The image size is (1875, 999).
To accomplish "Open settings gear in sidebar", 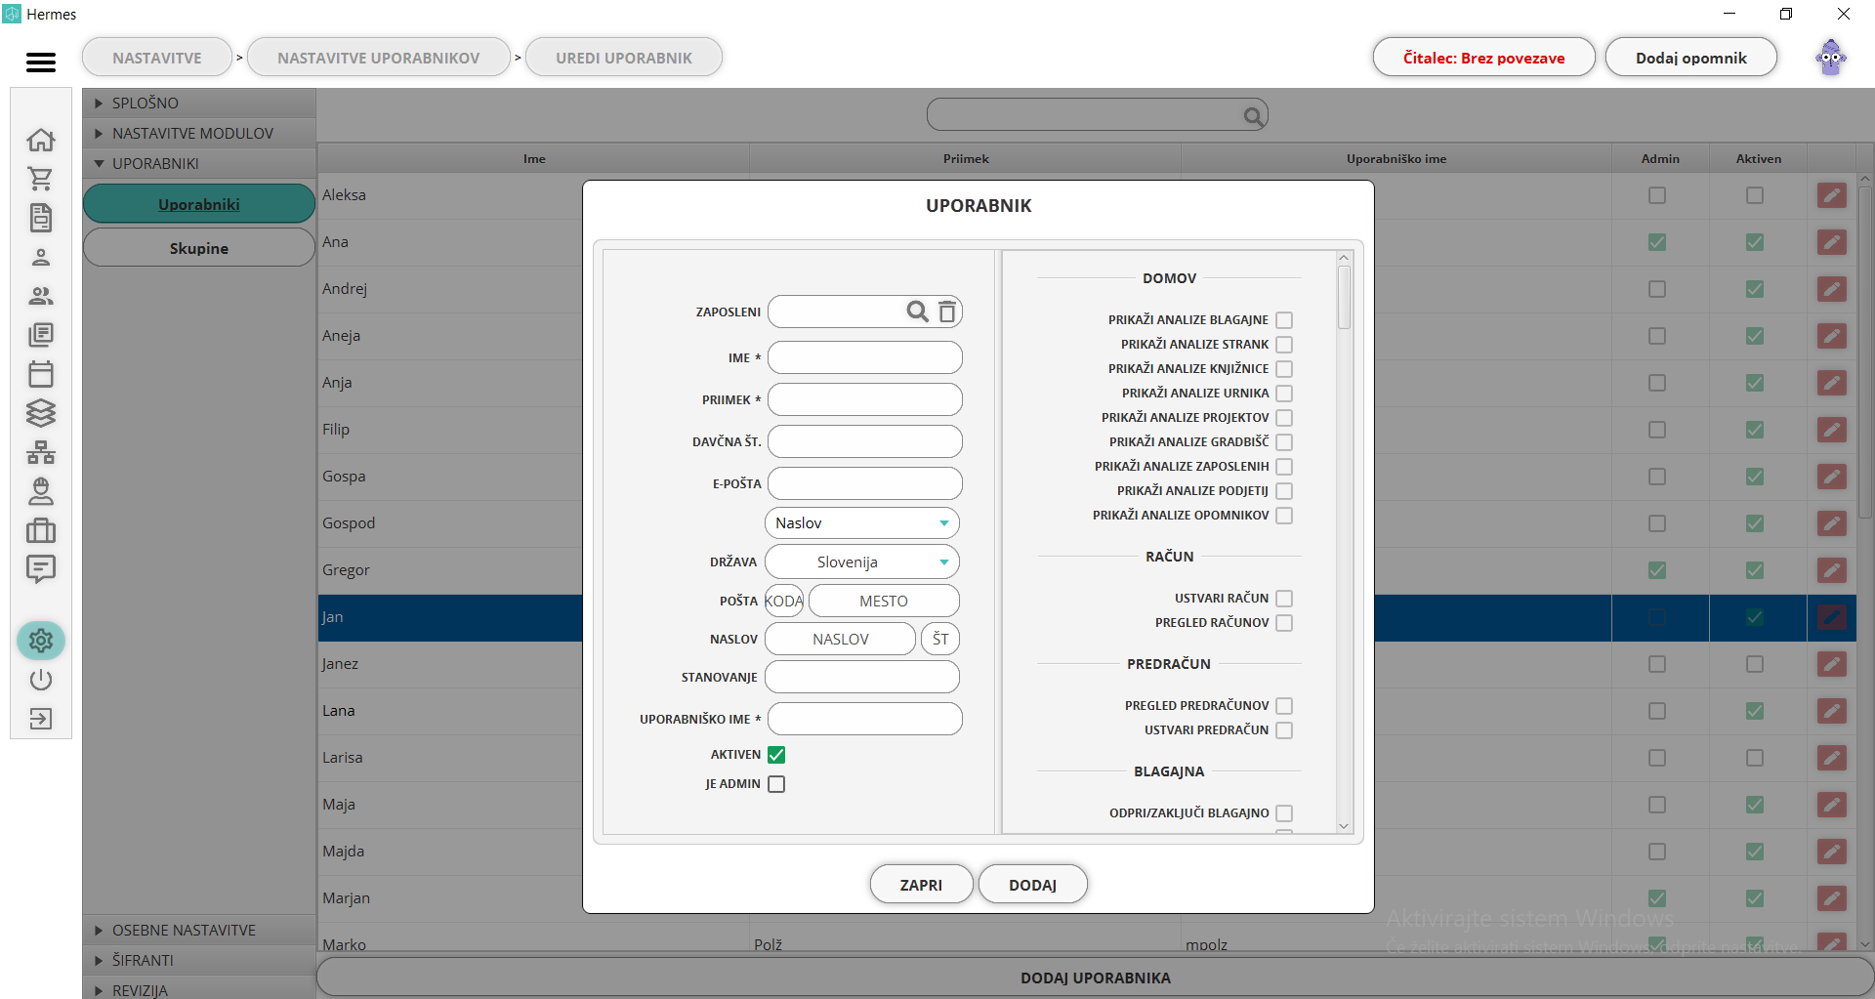I will point(41,641).
